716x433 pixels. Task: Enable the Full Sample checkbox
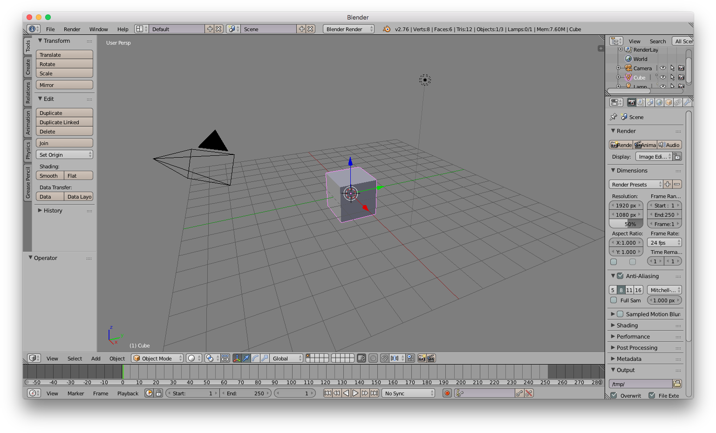[x=614, y=300]
